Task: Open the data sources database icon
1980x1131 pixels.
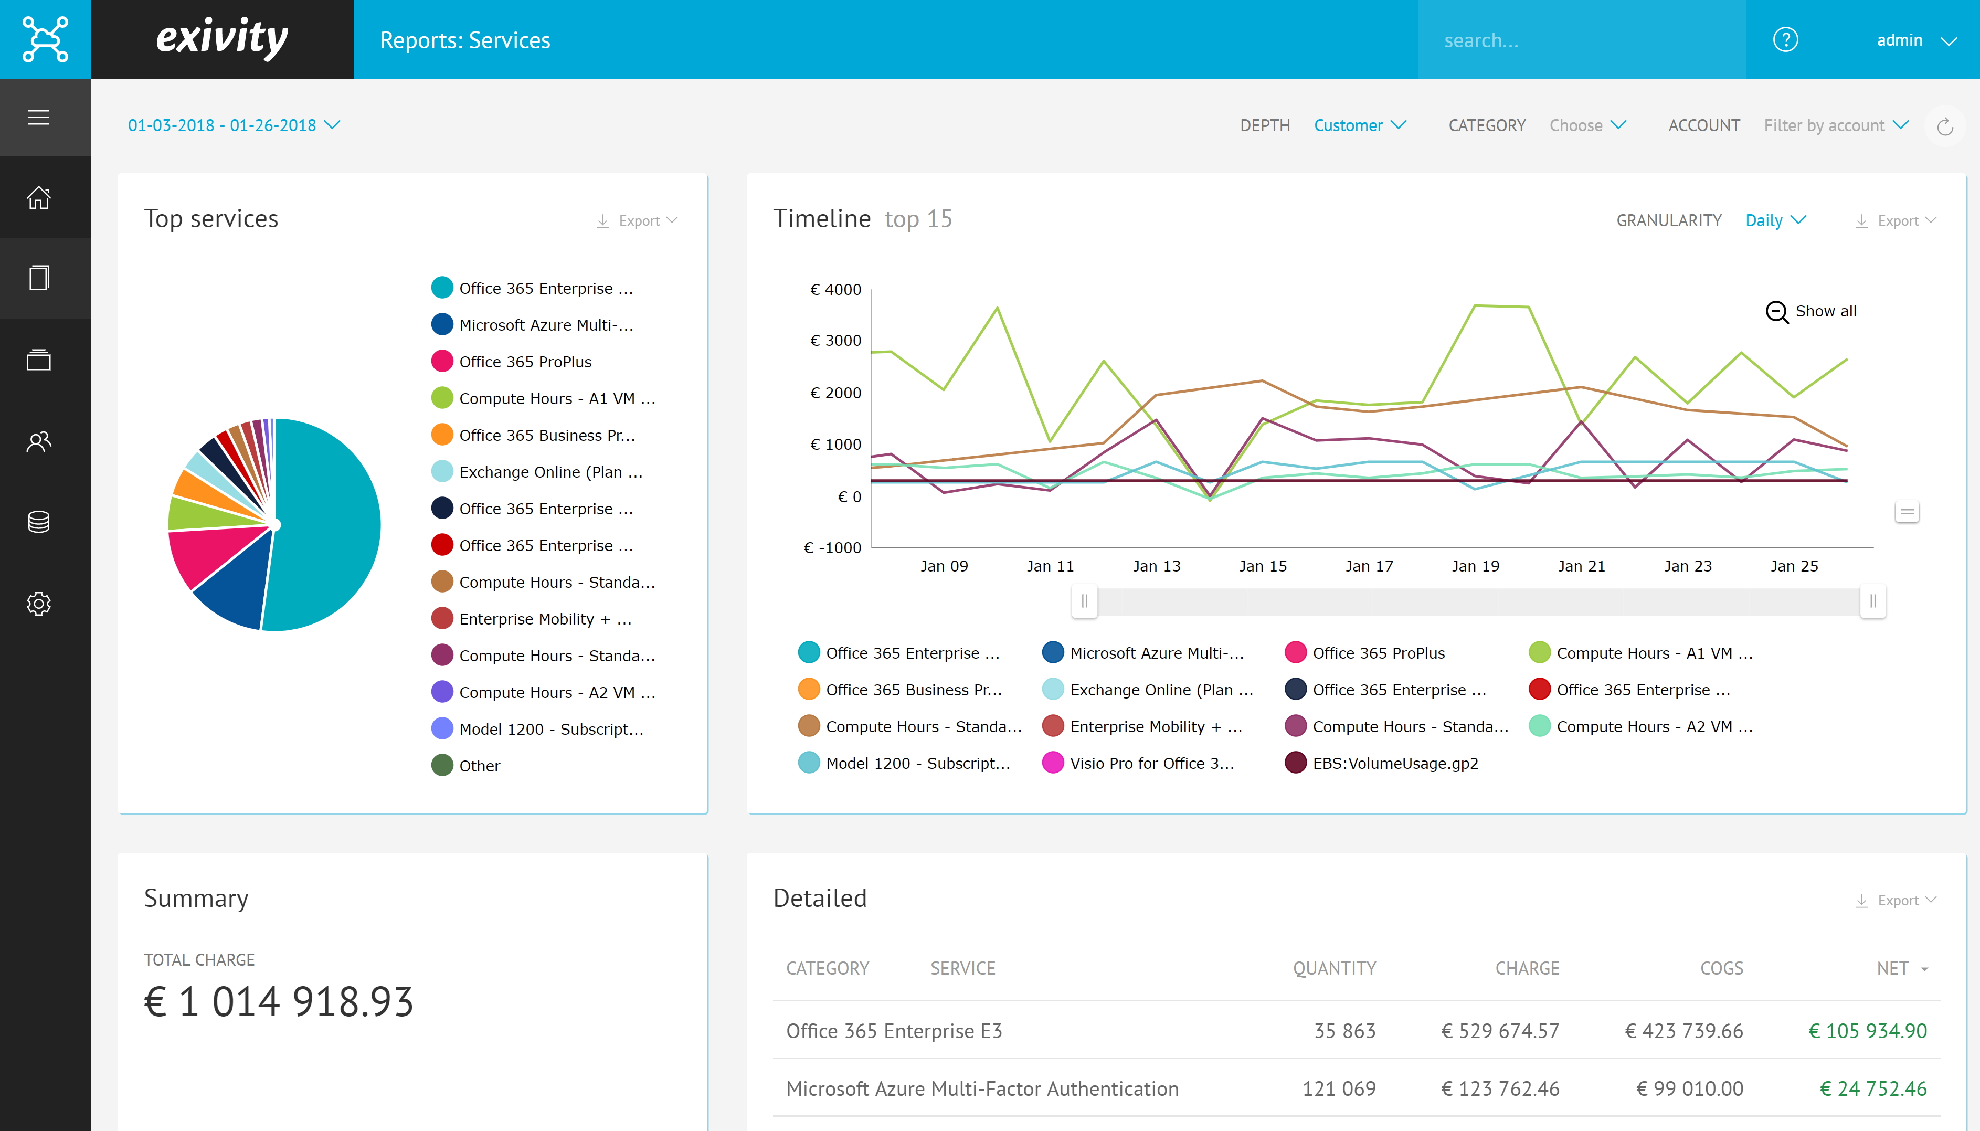Action: [x=39, y=522]
